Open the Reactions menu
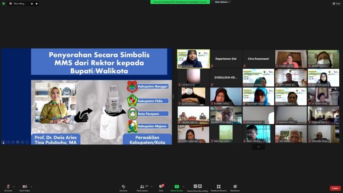Viewport: 343px width, 193px height. 235,187
